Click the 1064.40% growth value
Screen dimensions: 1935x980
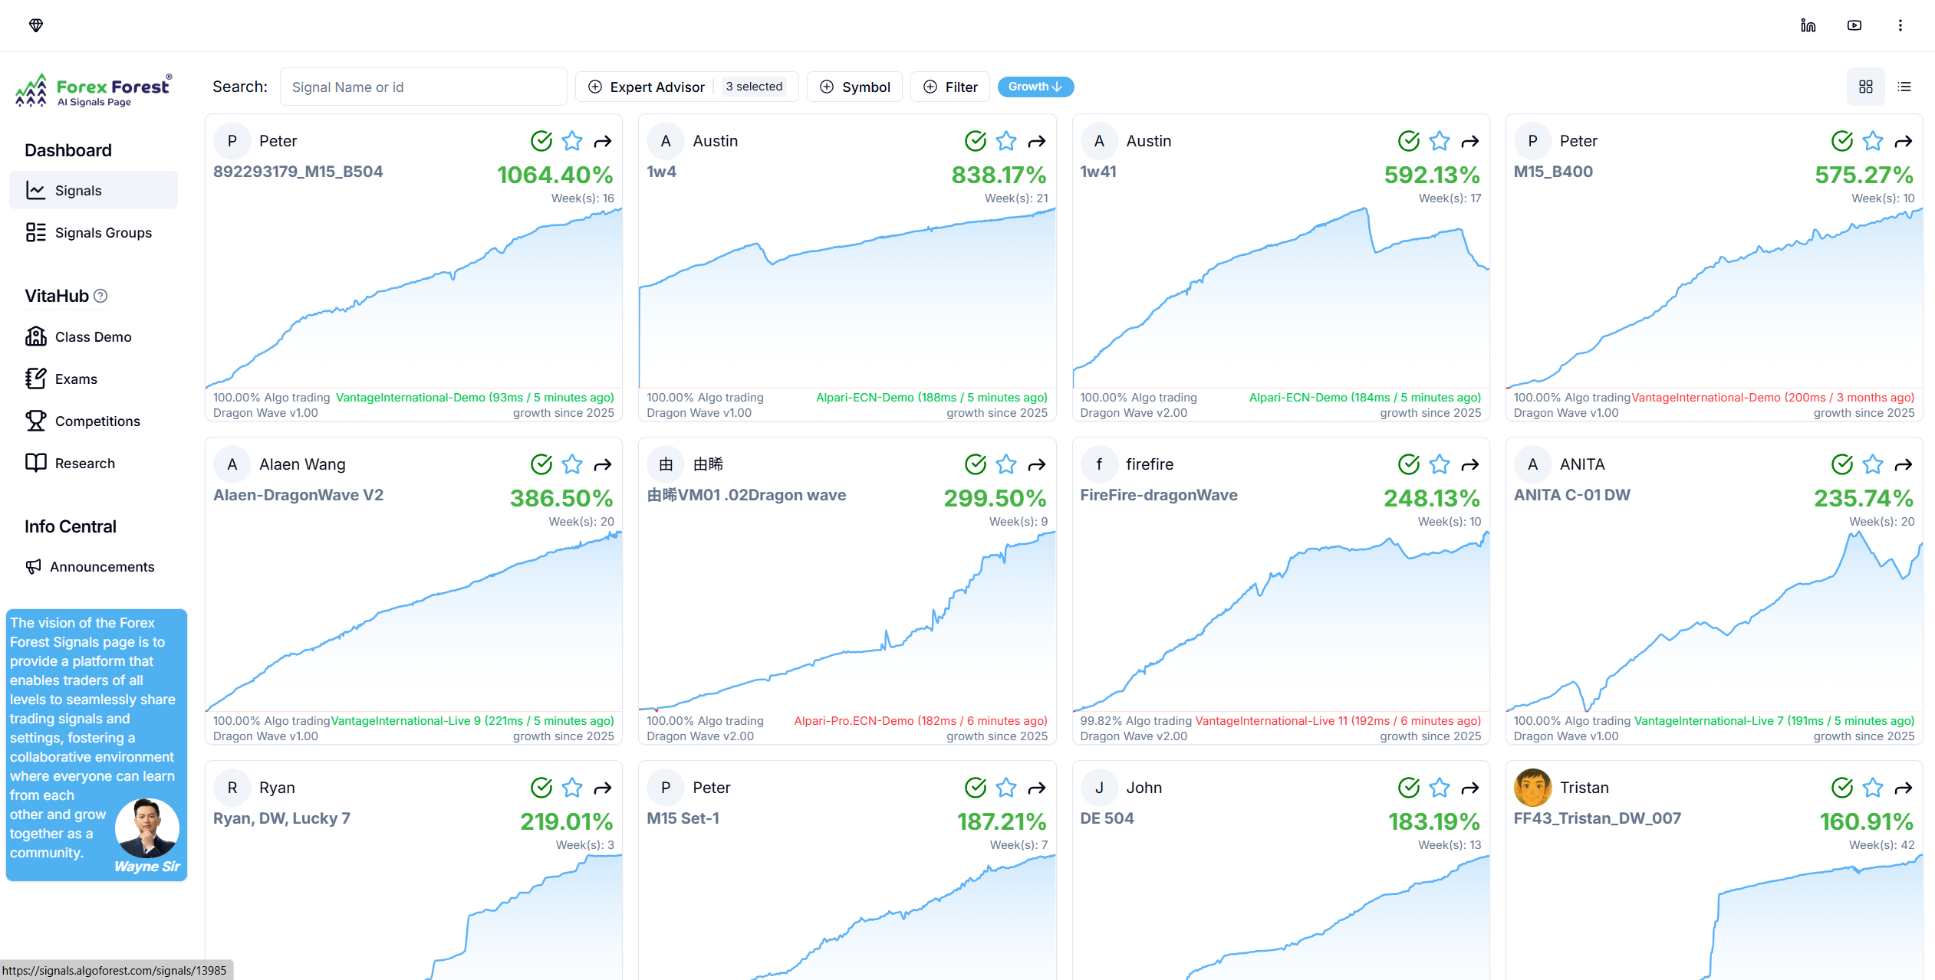[x=555, y=175]
